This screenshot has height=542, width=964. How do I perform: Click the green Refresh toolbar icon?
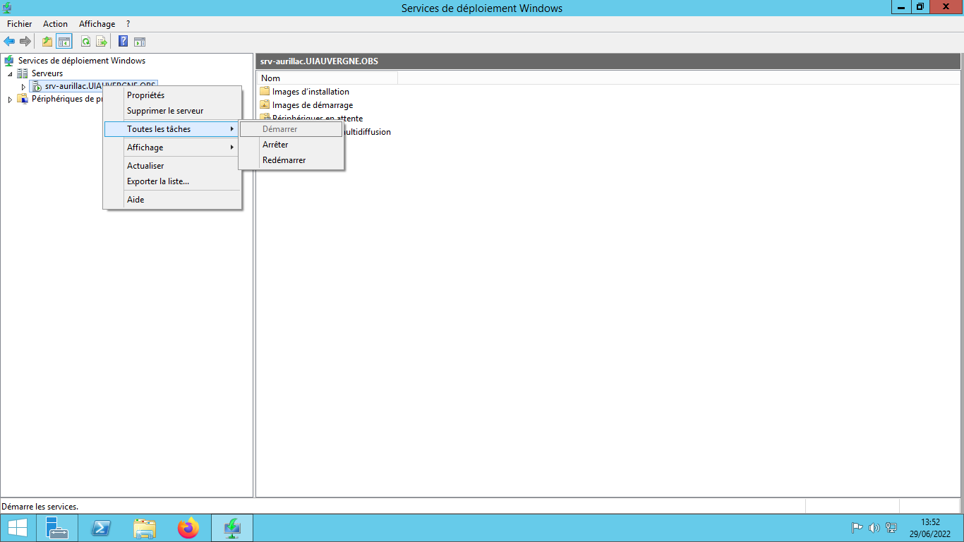pos(85,41)
